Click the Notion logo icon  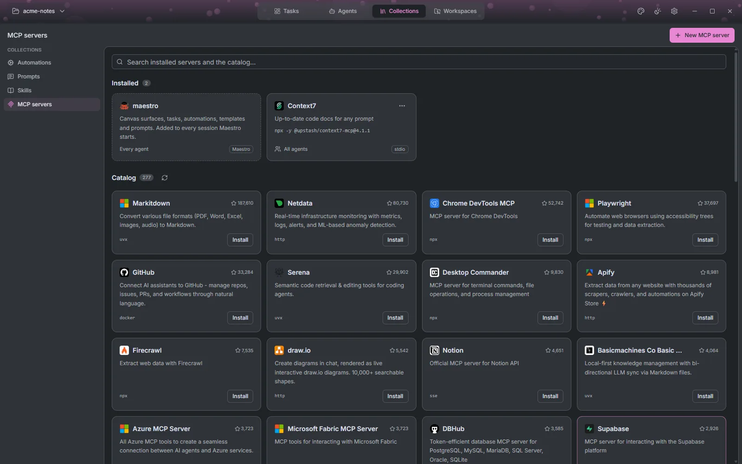click(x=435, y=350)
